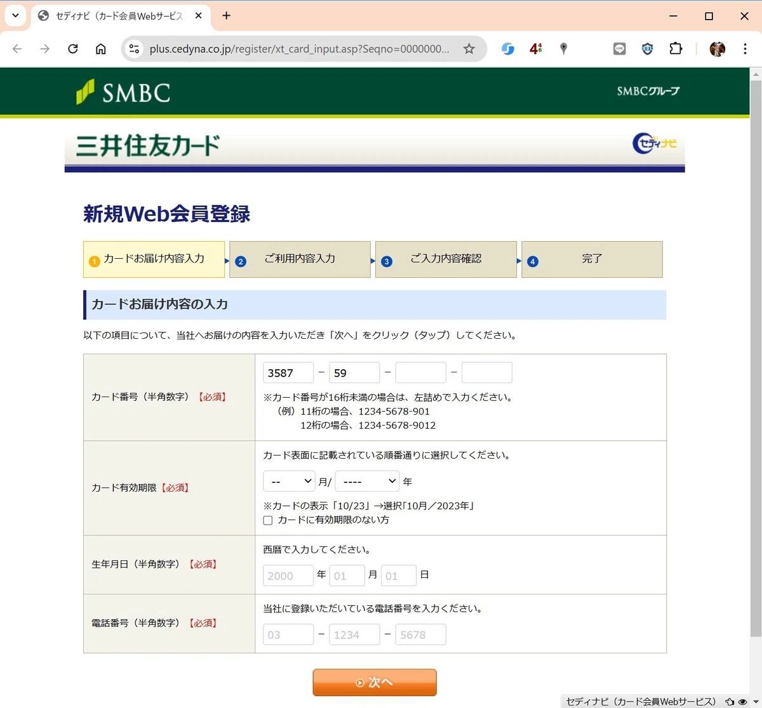This screenshot has width=762, height=708.
Task: Click step 1 カードお届け内容入力
Action: (x=154, y=259)
